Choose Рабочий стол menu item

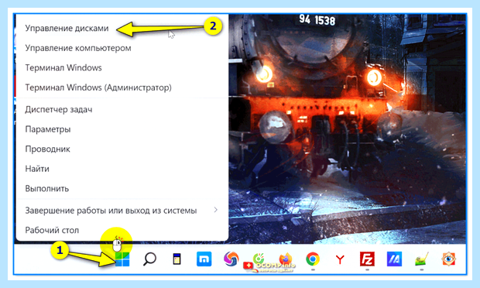pyautogui.click(x=52, y=230)
